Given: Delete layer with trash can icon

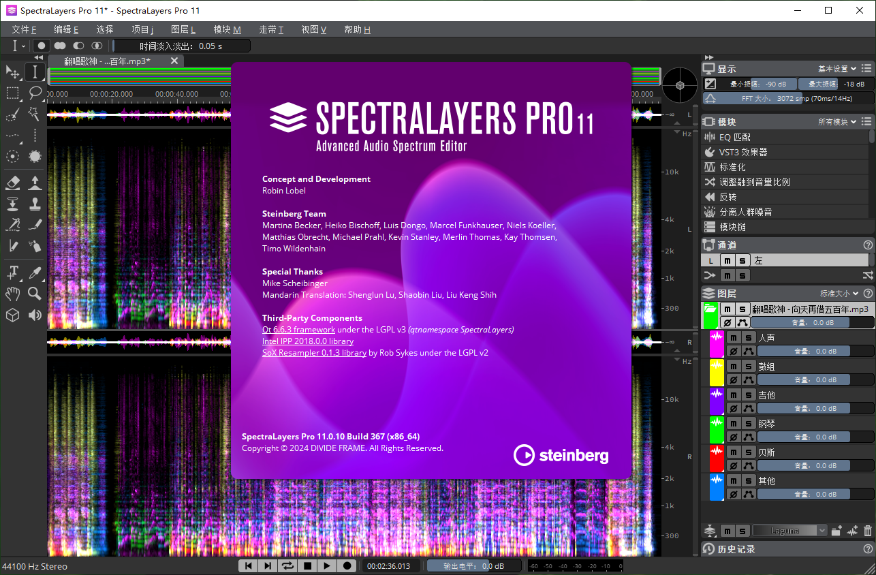Looking at the screenshot, I should tap(867, 530).
